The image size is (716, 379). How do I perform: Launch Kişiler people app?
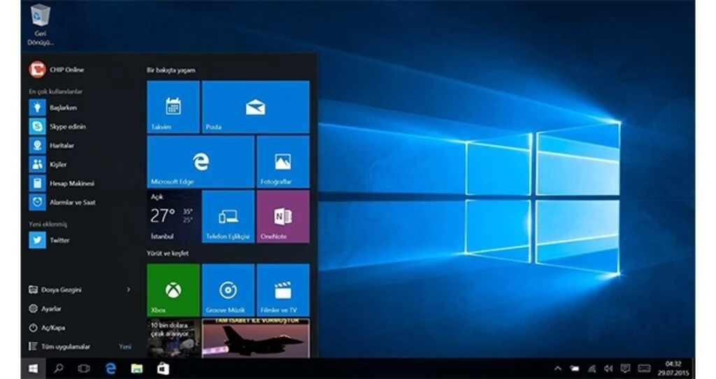pyautogui.click(x=48, y=164)
